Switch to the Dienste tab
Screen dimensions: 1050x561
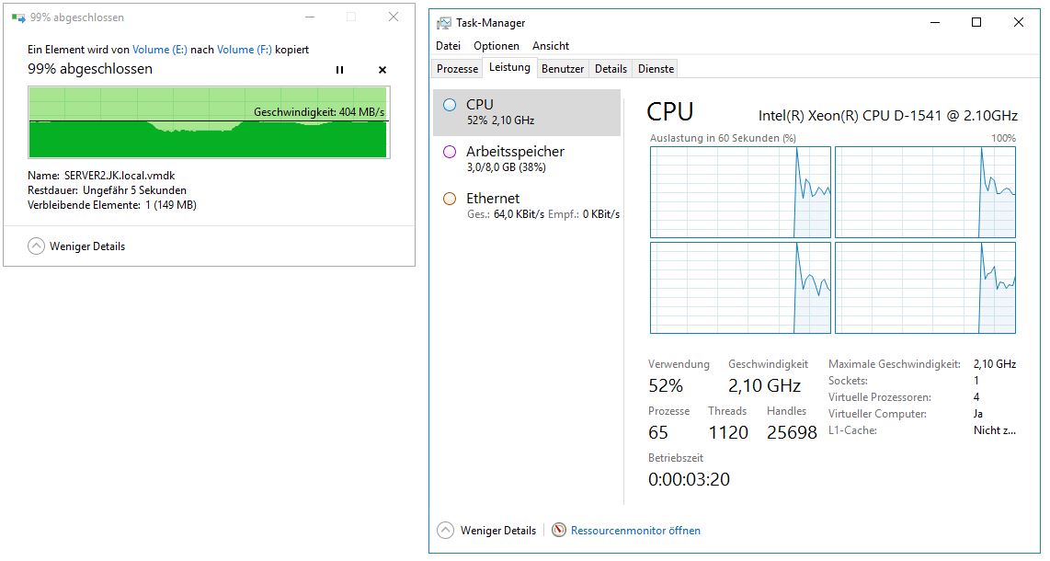tap(656, 69)
